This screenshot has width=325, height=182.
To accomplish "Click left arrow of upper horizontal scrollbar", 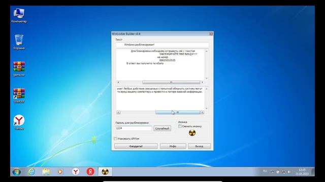I will click(x=118, y=82).
